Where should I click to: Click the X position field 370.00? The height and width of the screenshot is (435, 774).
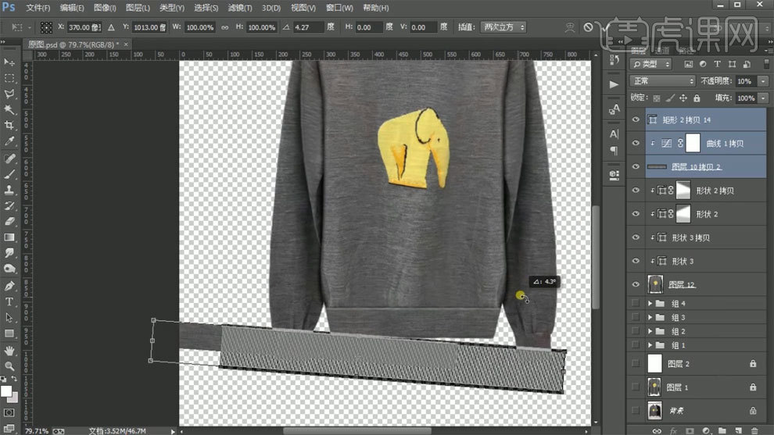(x=84, y=27)
